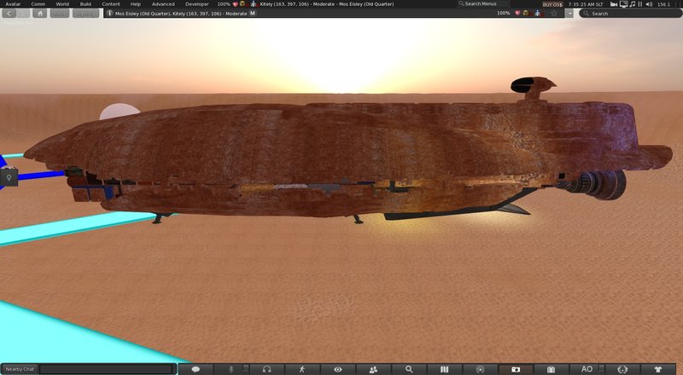The image size is (683, 375).
Task: Show parcel info via the 'i' icon
Action: click(110, 14)
